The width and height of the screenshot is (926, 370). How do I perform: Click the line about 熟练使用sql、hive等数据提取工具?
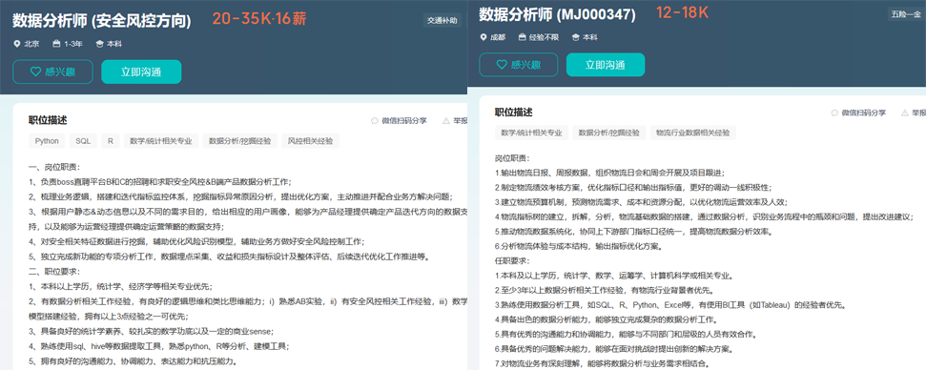pos(158,346)
